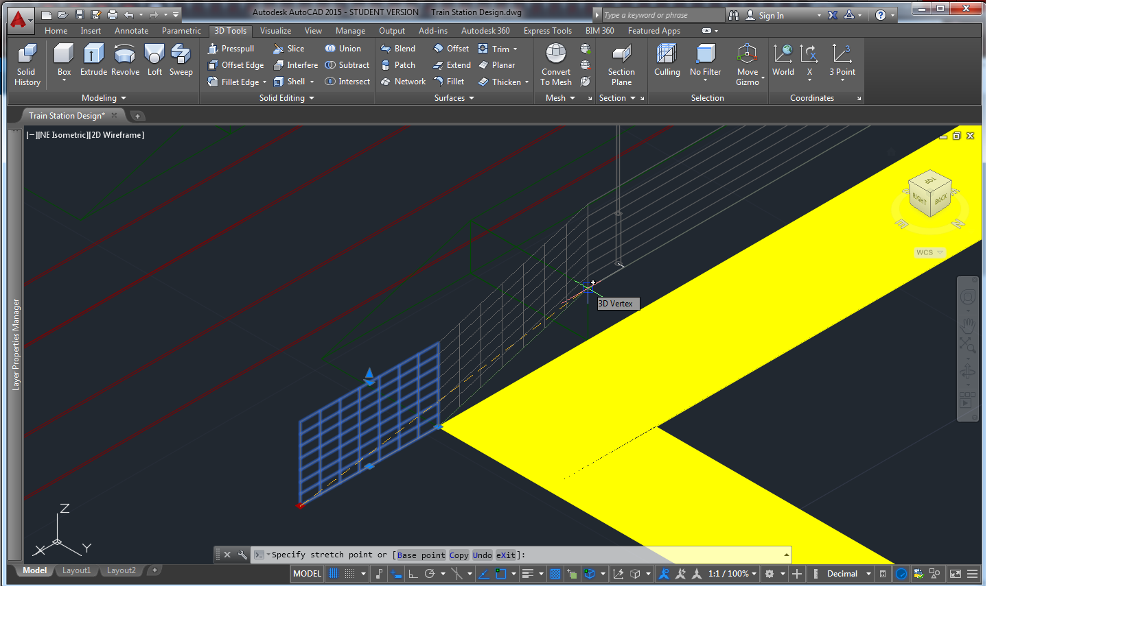
Task: Toggle Culling selection option
Action: (667, 60)
